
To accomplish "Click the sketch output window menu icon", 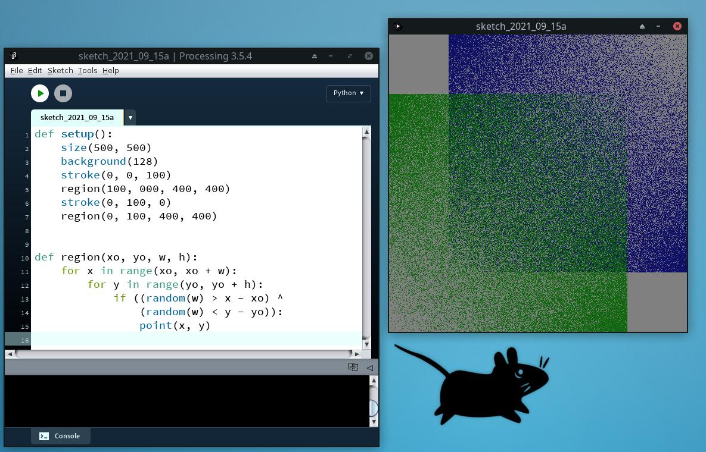I will pyautogui.click(x=398, y=26).
